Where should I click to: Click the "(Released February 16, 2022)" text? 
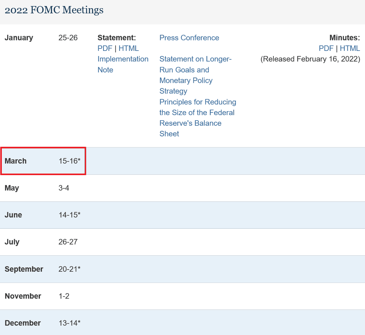pos(310,59)
